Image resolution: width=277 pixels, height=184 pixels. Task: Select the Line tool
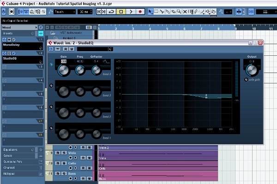(202, 12)
